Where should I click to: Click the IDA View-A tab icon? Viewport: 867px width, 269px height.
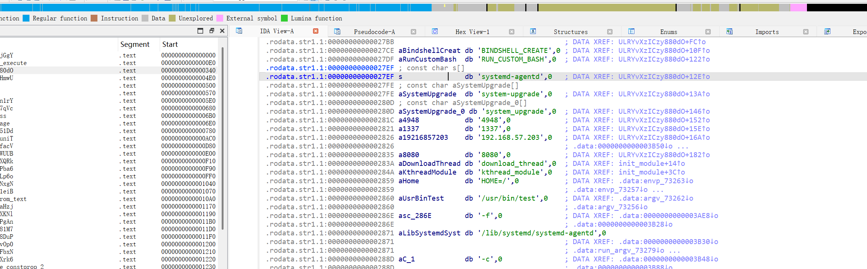[x=239, y=31]
